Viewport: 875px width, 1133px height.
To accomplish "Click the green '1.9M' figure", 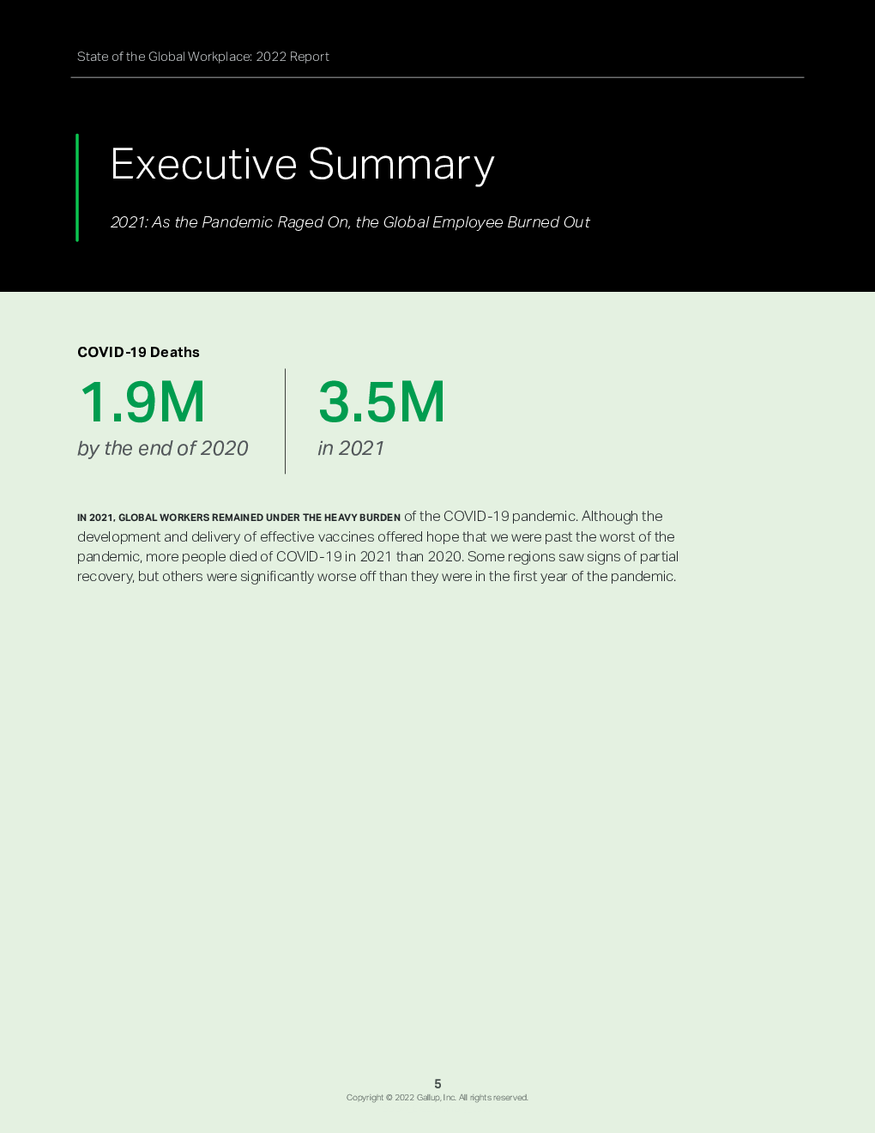I will 142,402.
